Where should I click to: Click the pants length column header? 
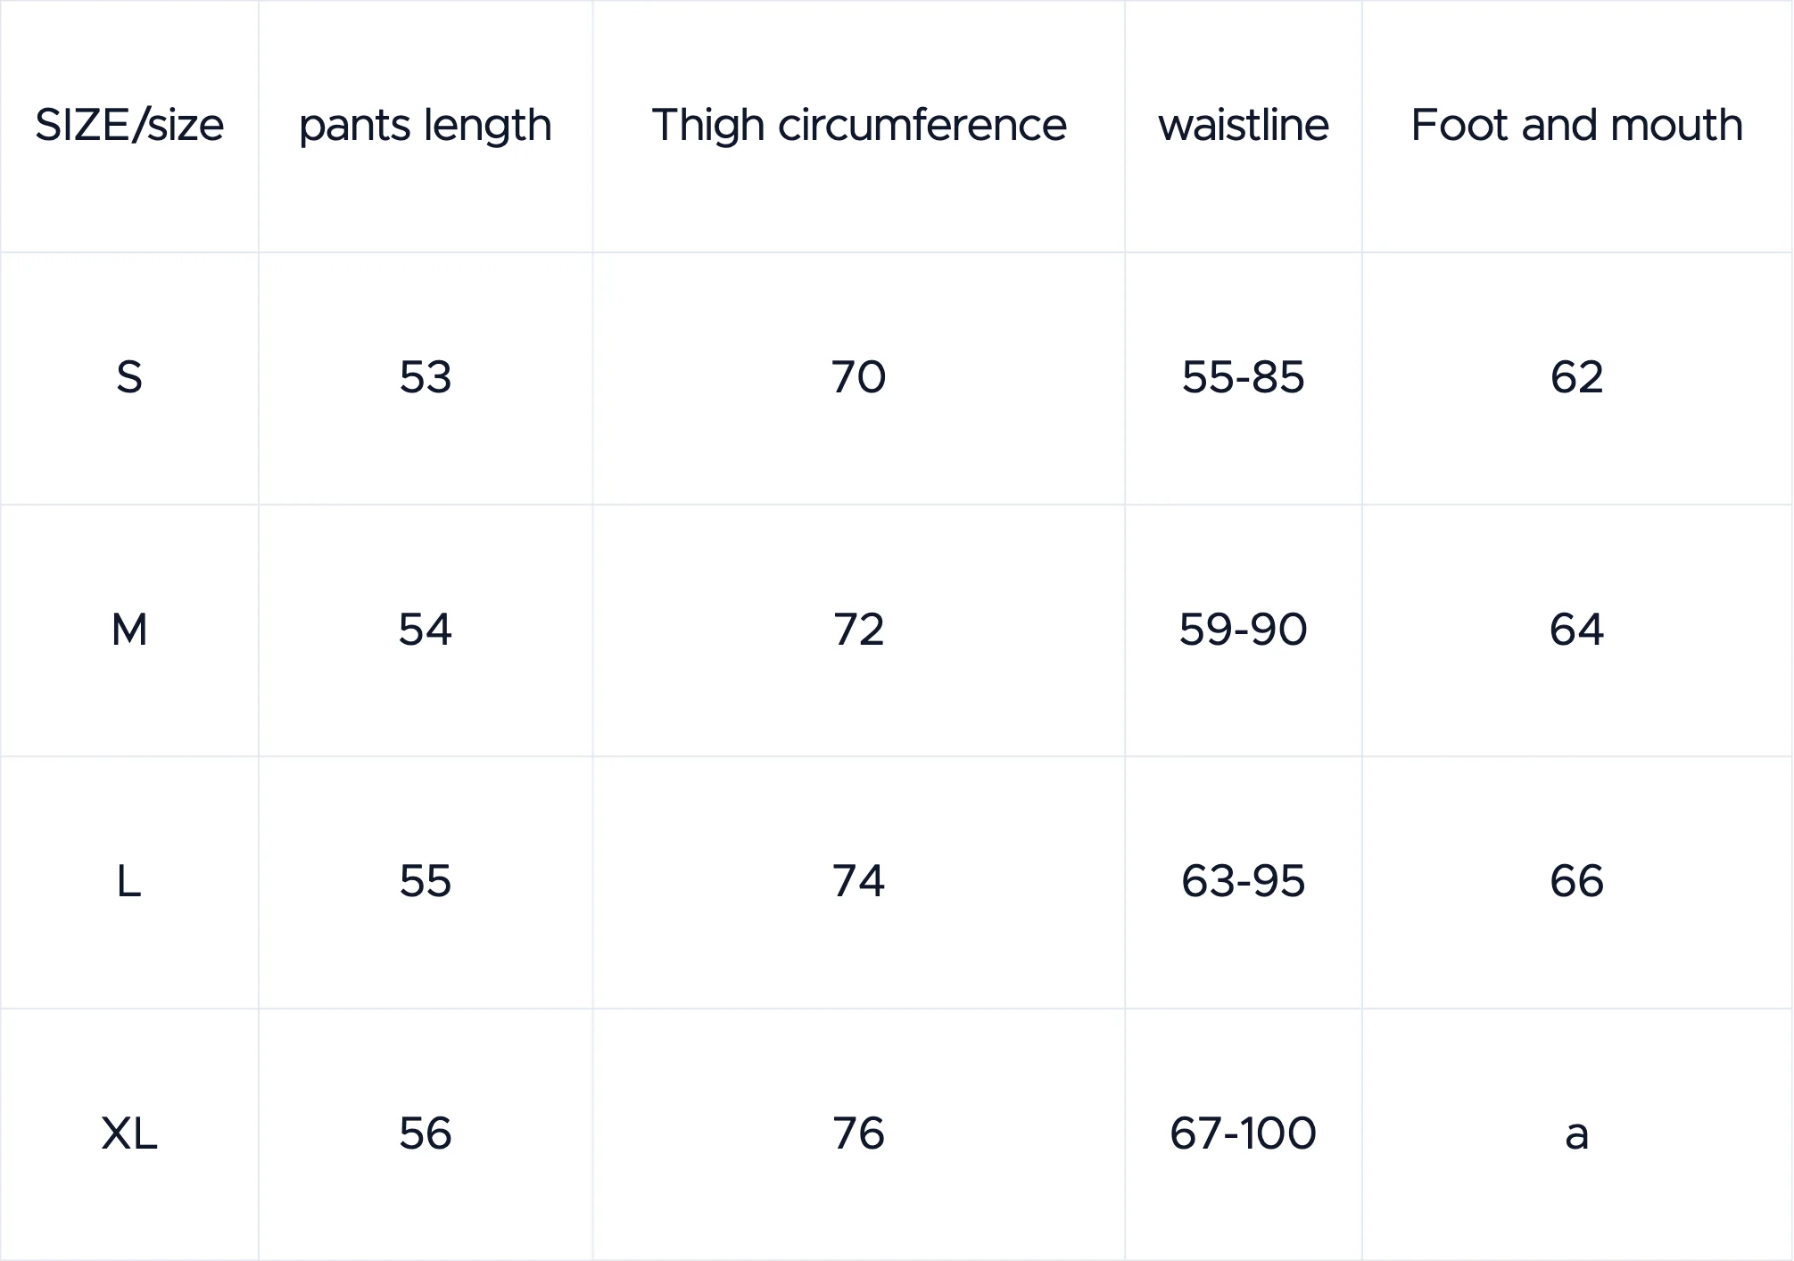[x=426, y=125]
